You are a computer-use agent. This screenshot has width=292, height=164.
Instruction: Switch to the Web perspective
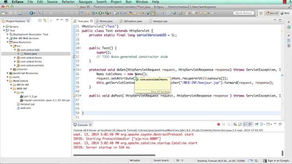[285, 13]
